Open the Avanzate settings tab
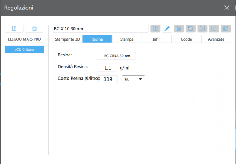 pos(216,39)
